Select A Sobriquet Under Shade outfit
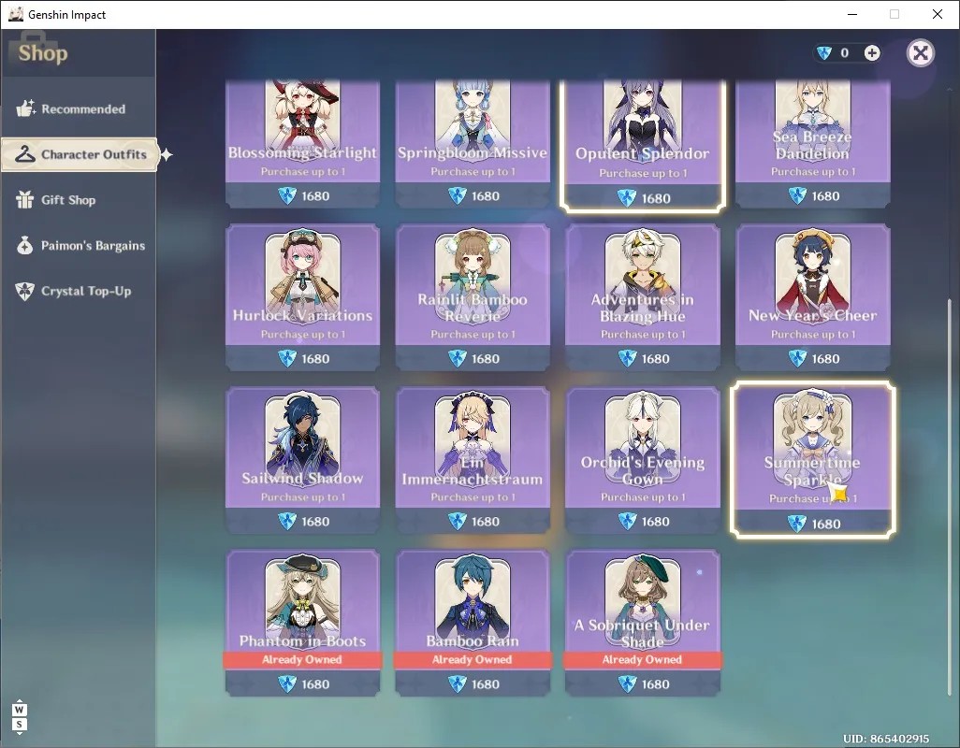 coord(642,623)
